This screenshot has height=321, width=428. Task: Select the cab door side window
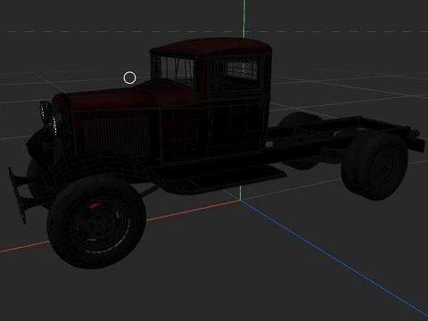point(234,77)
